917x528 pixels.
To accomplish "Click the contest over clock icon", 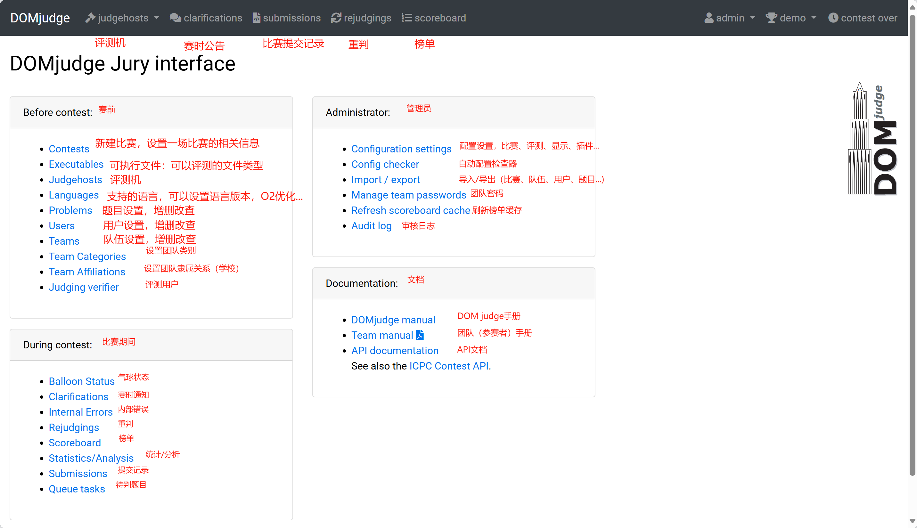I will click(x=833, y=18).
